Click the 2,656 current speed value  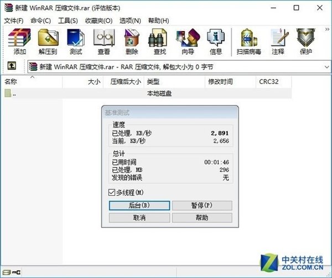(221, 141)
